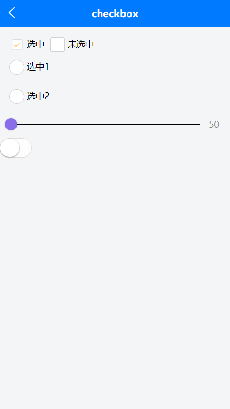Uncheck the checked 选中 checkbox
Viewport: 230px width, 409px height.
click(x=17, y=44)
